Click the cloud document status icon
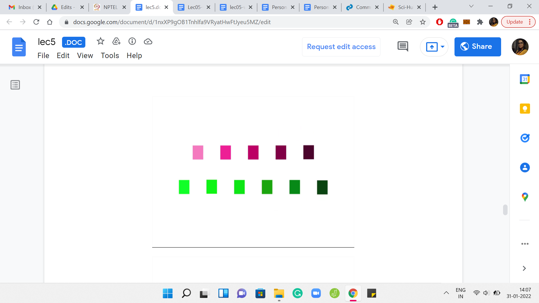This screenshot has width=539, height=303. pos(148,42)
